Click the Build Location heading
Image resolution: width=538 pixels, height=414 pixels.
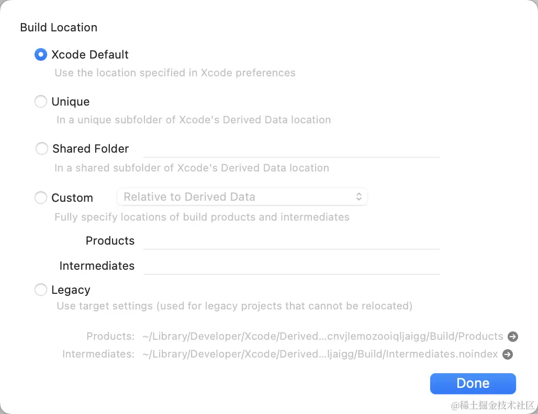pos(59,28)
